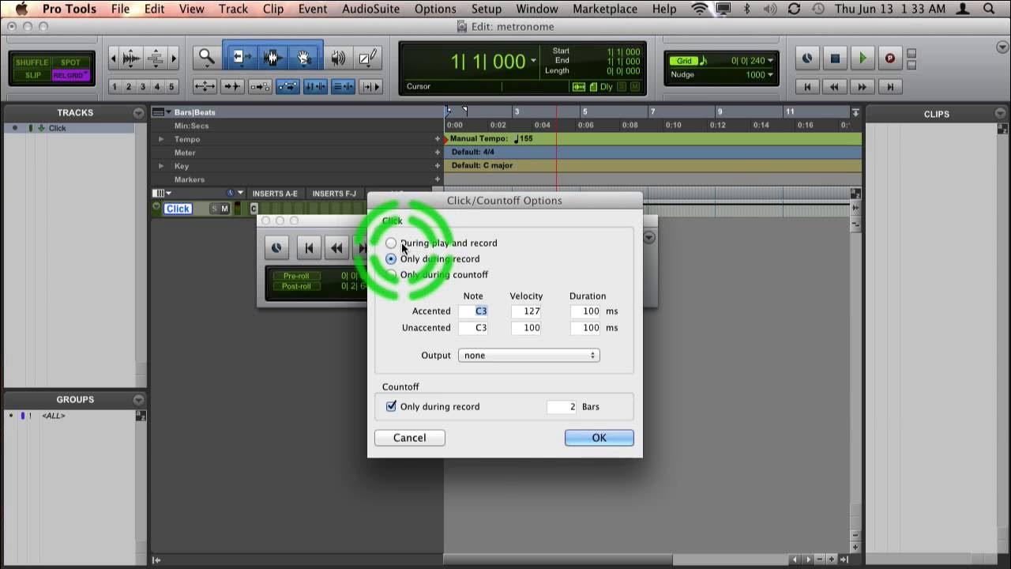The image size is (1011, 569).
Task: Click the main toolbar Online button
Action: click(806, 58)
